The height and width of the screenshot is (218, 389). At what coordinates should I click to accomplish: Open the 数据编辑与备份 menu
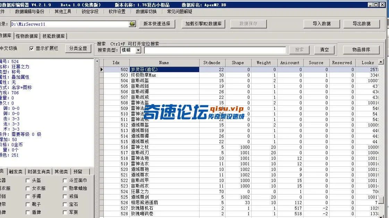pos(29,12)
